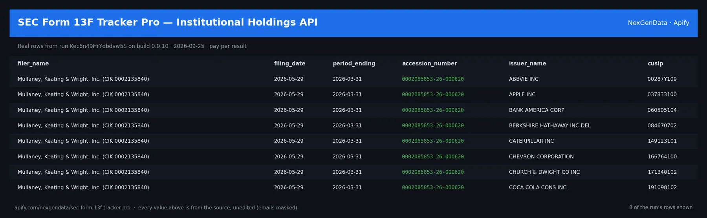Open accession number link in APPLE INC row

coord(433,94)
